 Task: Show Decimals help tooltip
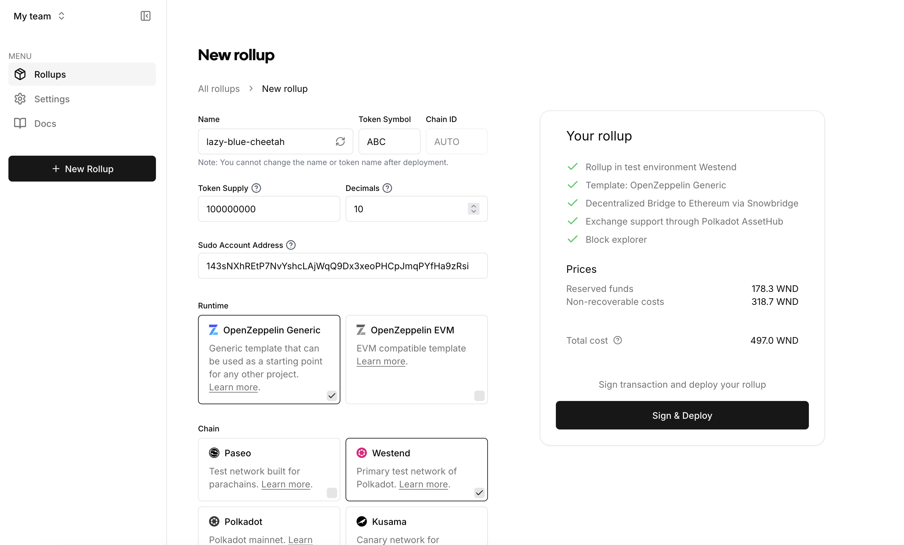[387, 188]
